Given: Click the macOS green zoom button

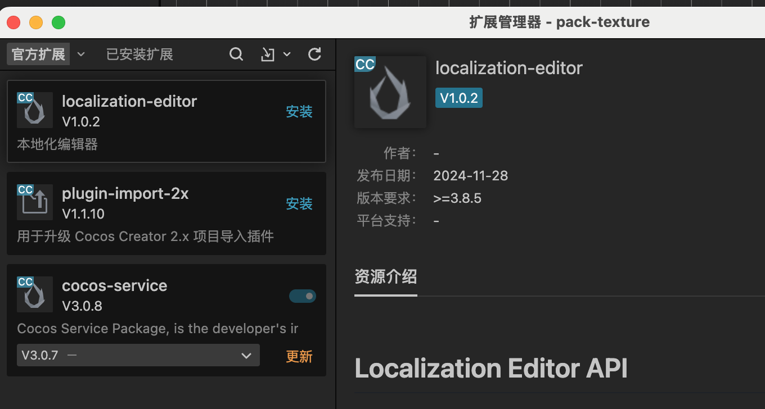Looking at the screenshot, I should click(58, 22).
